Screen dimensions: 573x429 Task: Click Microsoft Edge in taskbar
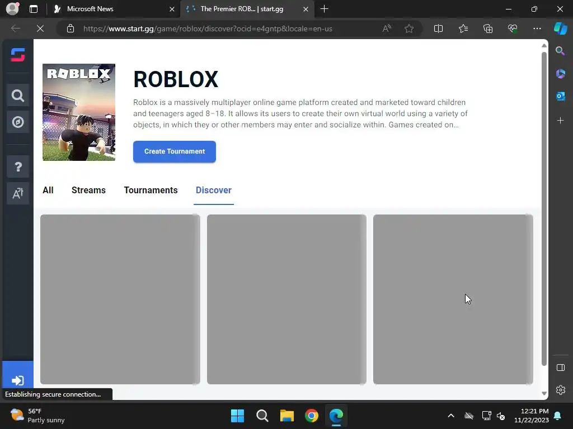(x=336, y=416)
